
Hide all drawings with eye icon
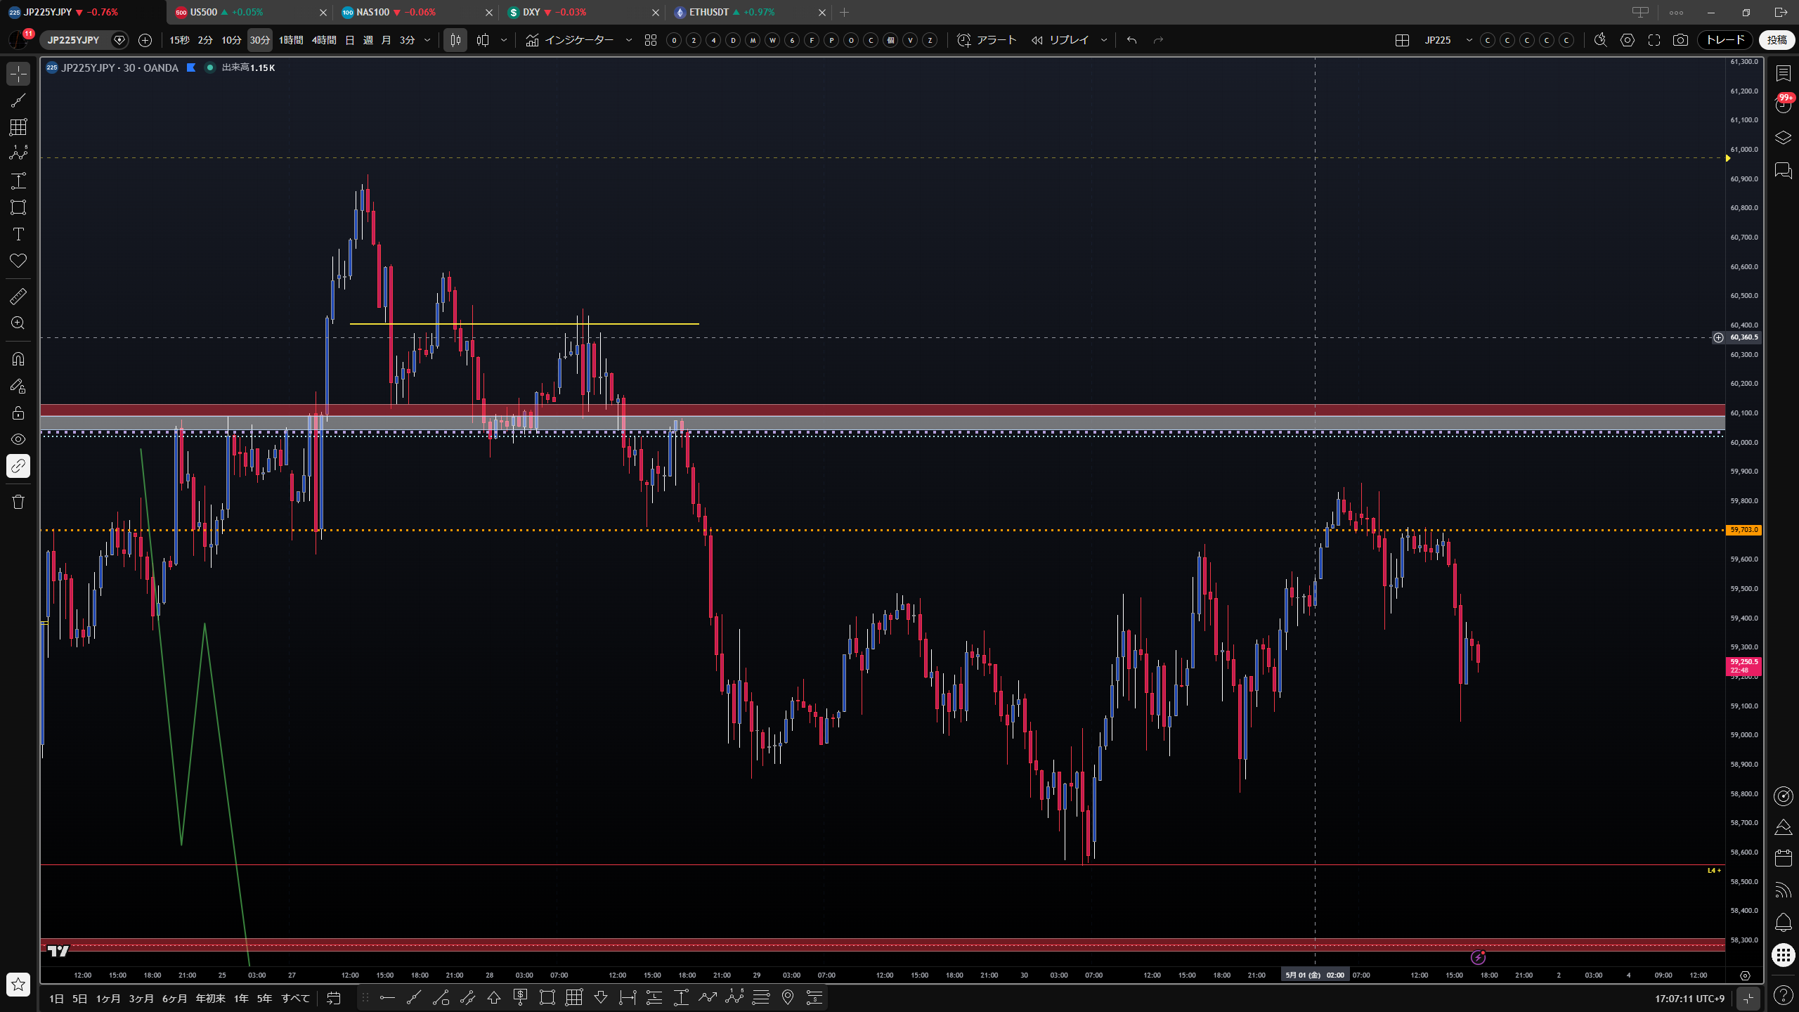[18, 439]
